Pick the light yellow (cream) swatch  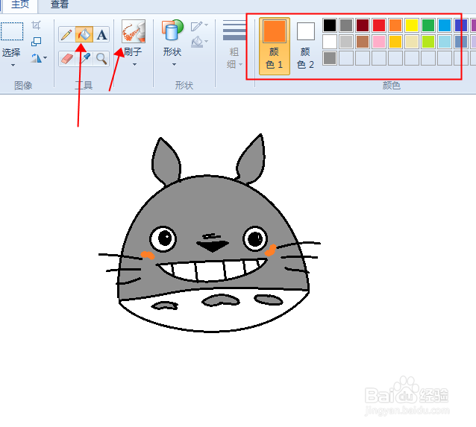tap(412, 42)
